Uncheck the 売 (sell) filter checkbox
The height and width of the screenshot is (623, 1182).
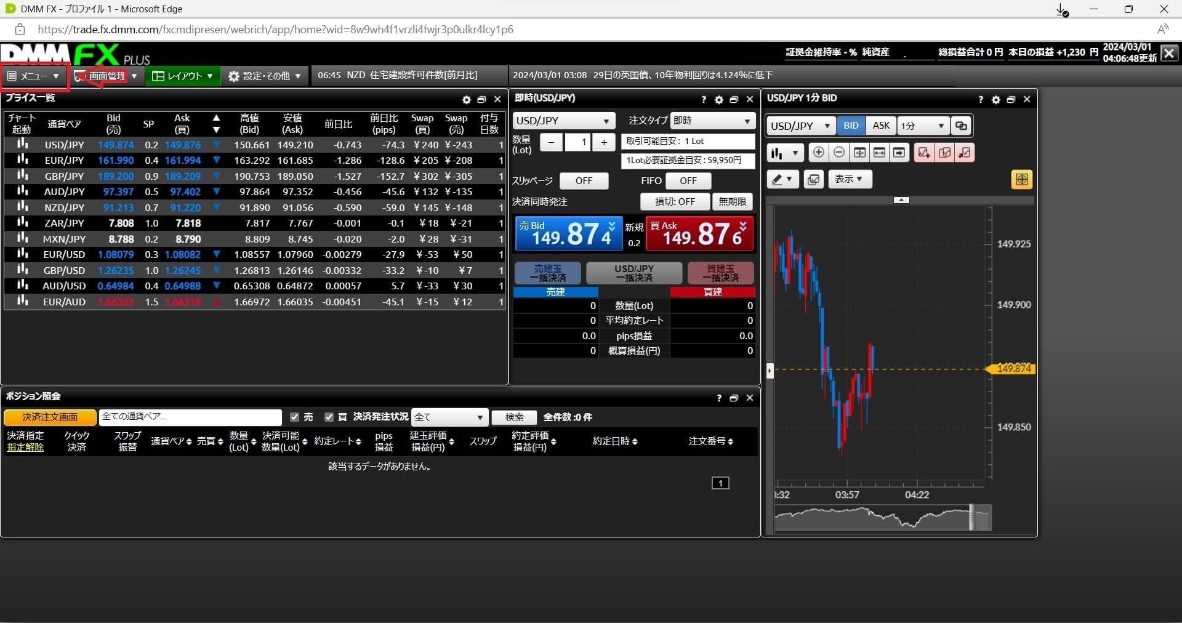[294, 417]
